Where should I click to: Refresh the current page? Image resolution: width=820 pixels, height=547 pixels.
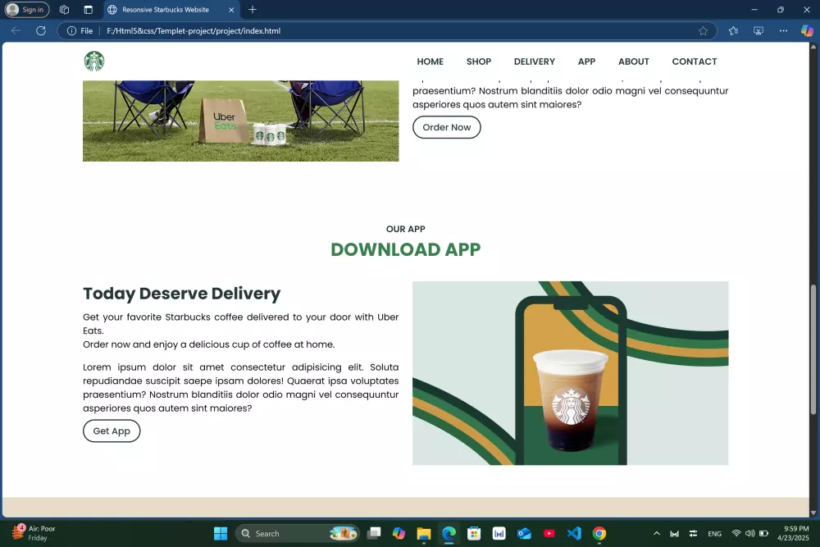tap(41, 31)
